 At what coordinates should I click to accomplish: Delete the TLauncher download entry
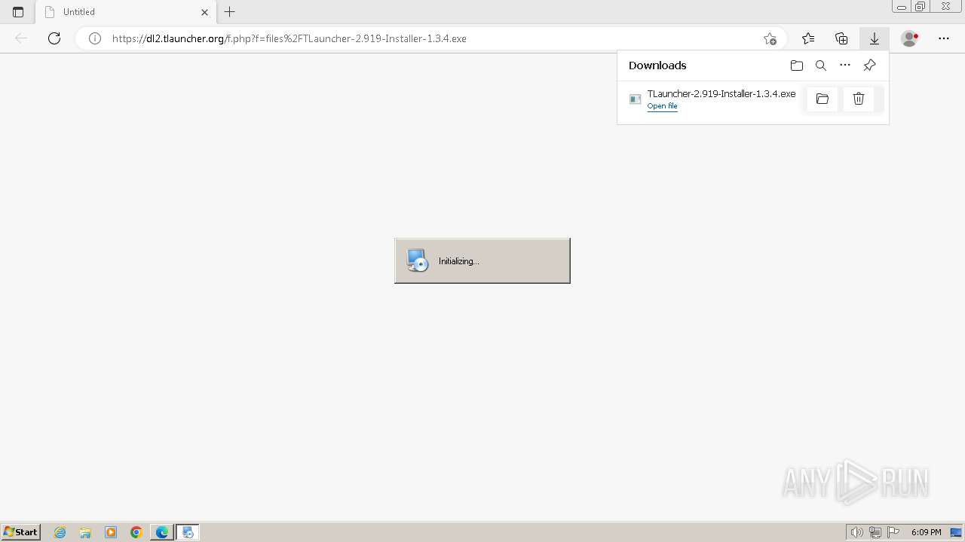tap(859, 99)
